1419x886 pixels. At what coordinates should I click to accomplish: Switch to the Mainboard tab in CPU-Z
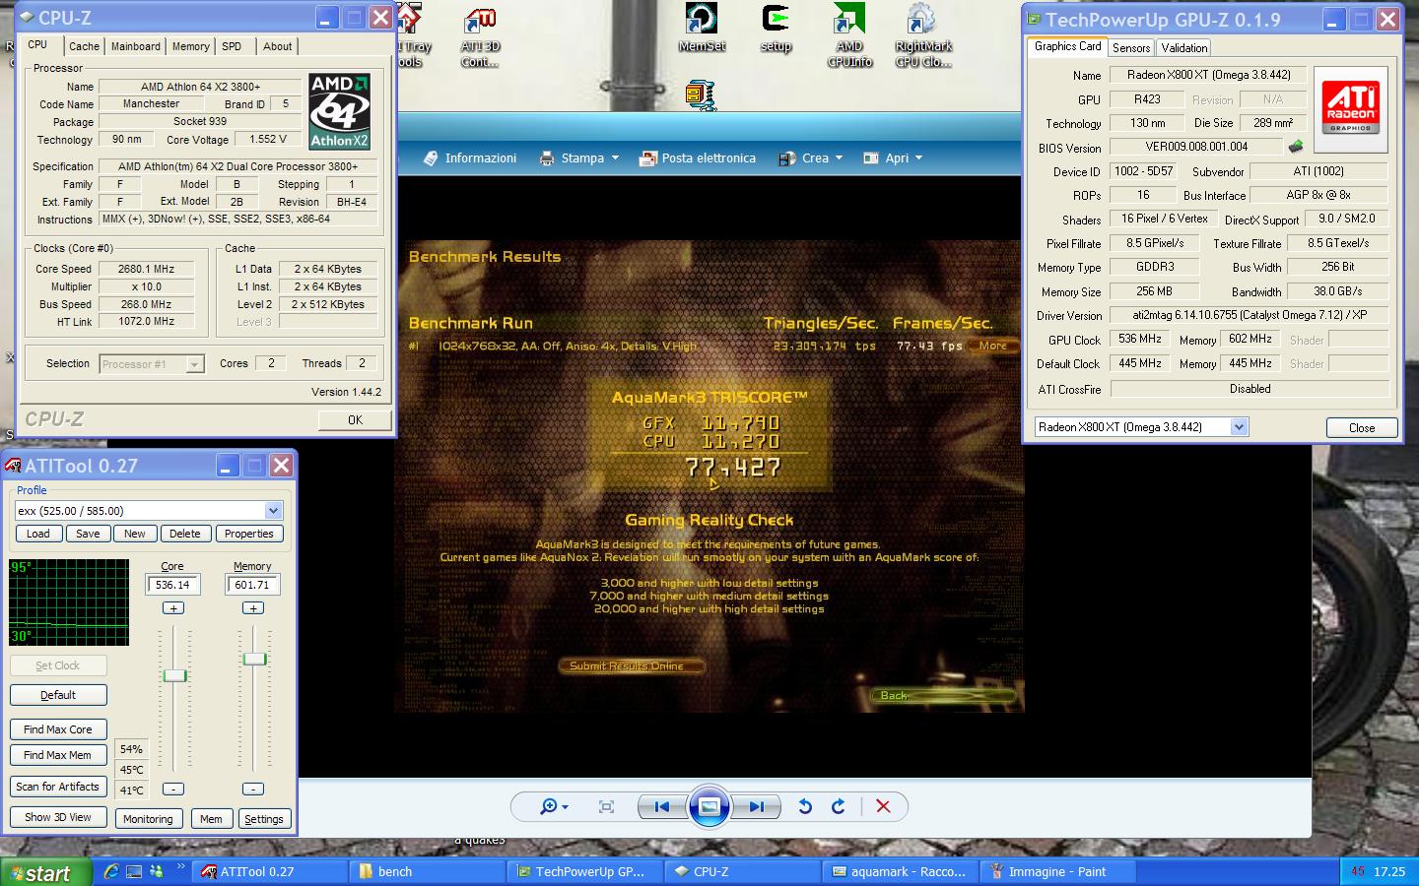pyautogui.click(x=135, y=46)
